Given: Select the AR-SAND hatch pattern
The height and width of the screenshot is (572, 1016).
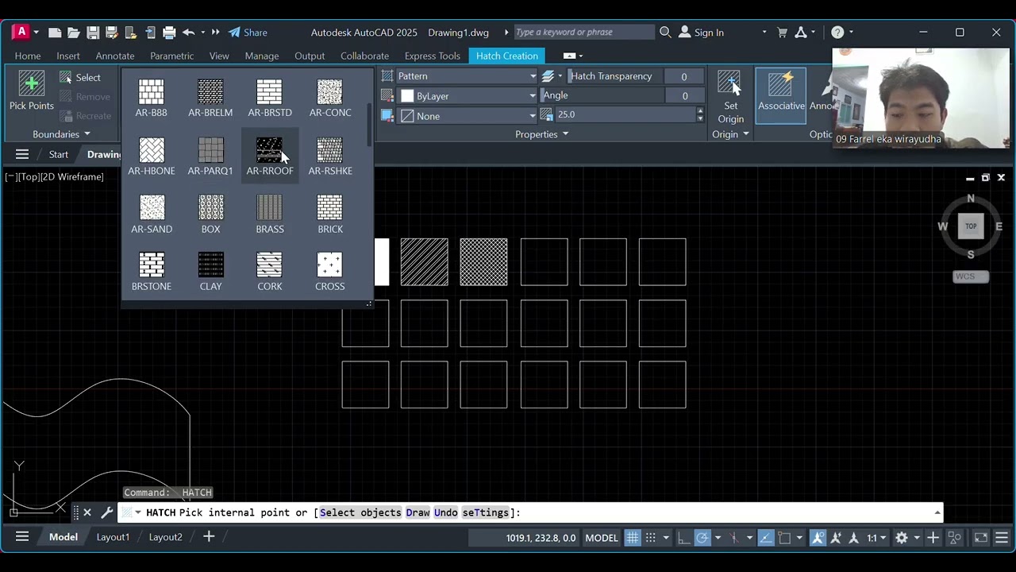Looking at the screenshot, I should (151, 214).
